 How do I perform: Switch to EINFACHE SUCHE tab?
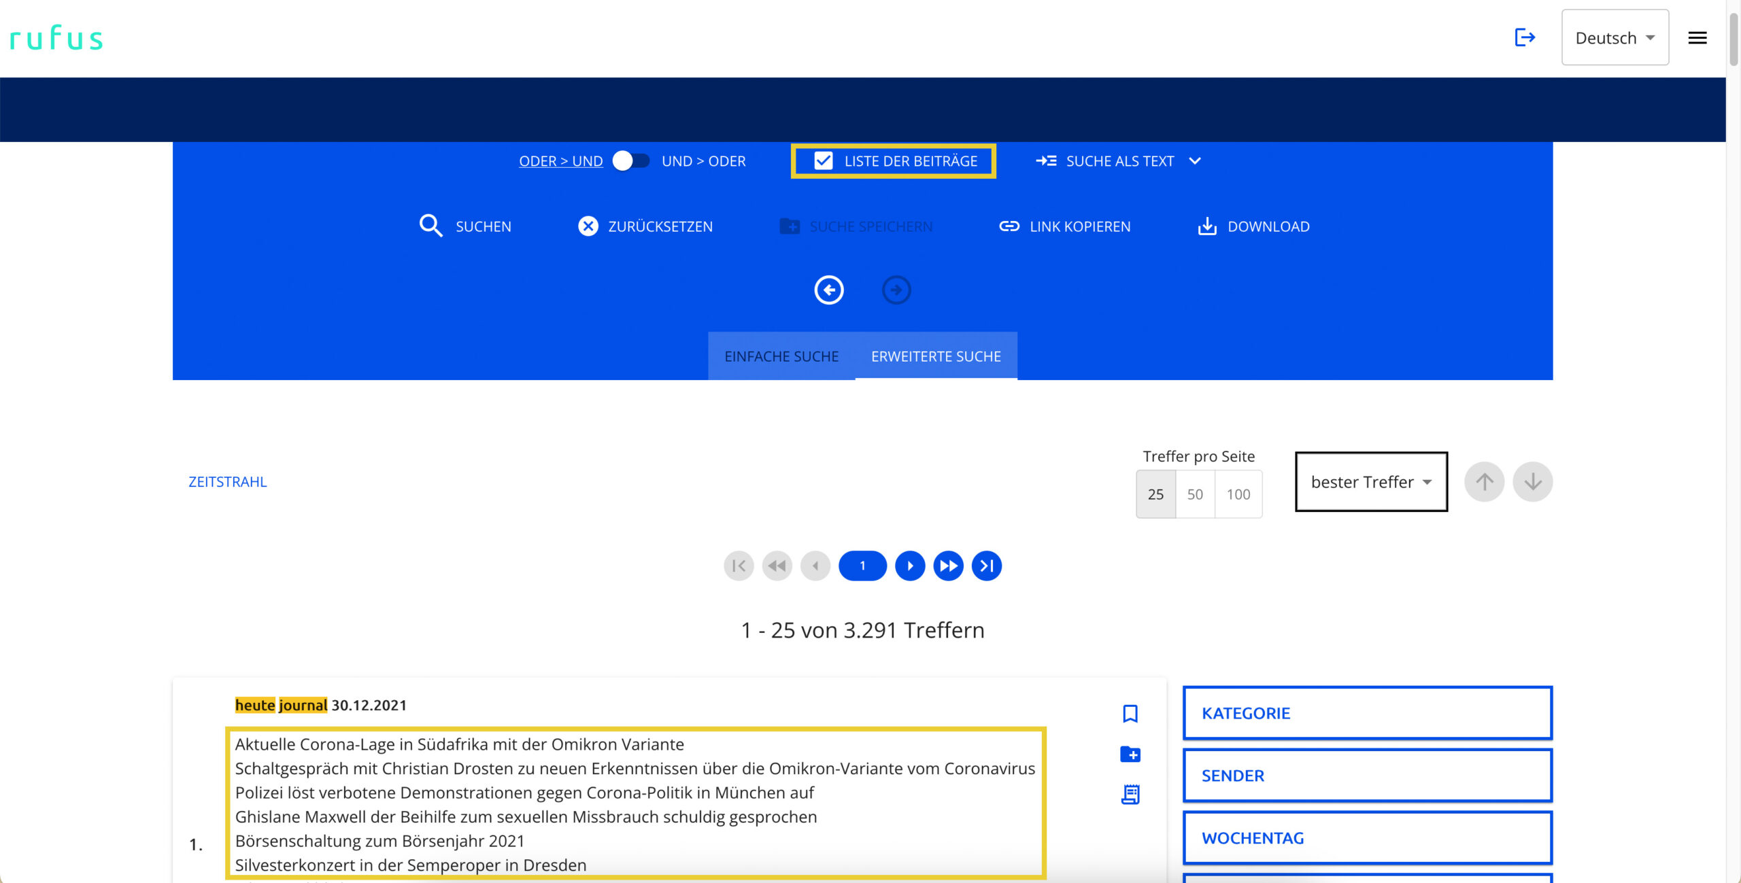(x=781, y=356)
